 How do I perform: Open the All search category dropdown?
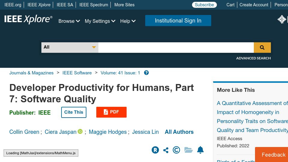click(70, 48)
